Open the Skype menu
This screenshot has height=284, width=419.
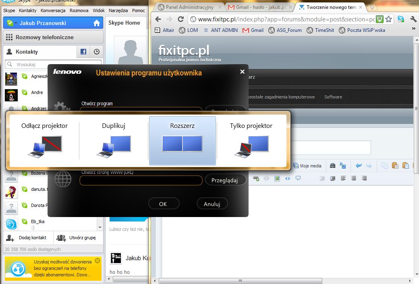[x=9, y=10]
